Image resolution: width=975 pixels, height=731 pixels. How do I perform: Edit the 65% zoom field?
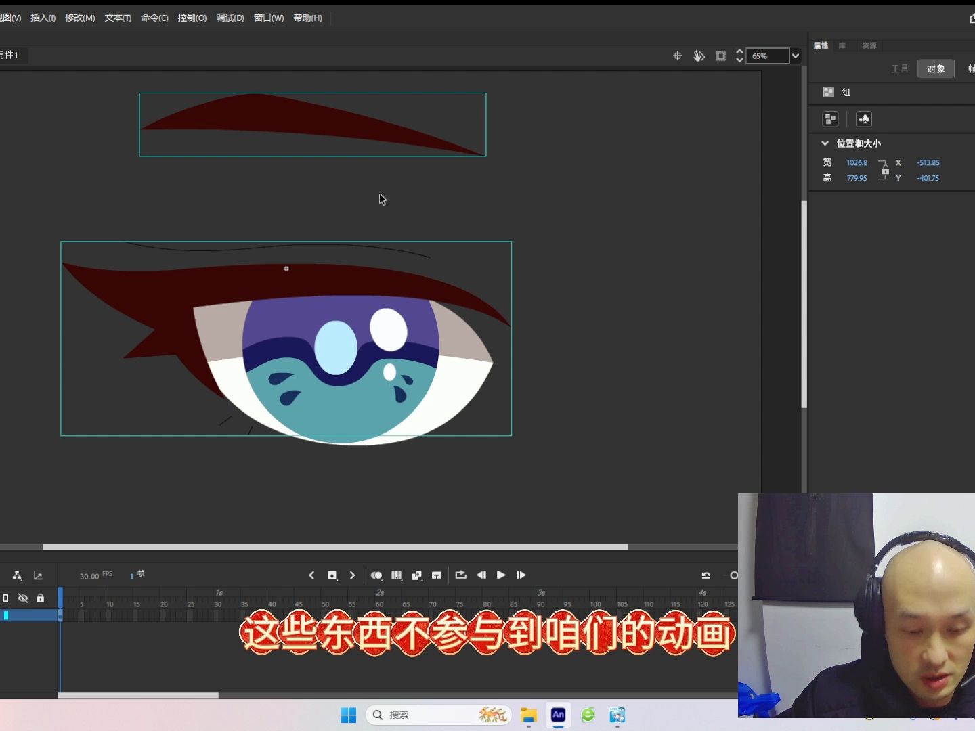[767, 56]
